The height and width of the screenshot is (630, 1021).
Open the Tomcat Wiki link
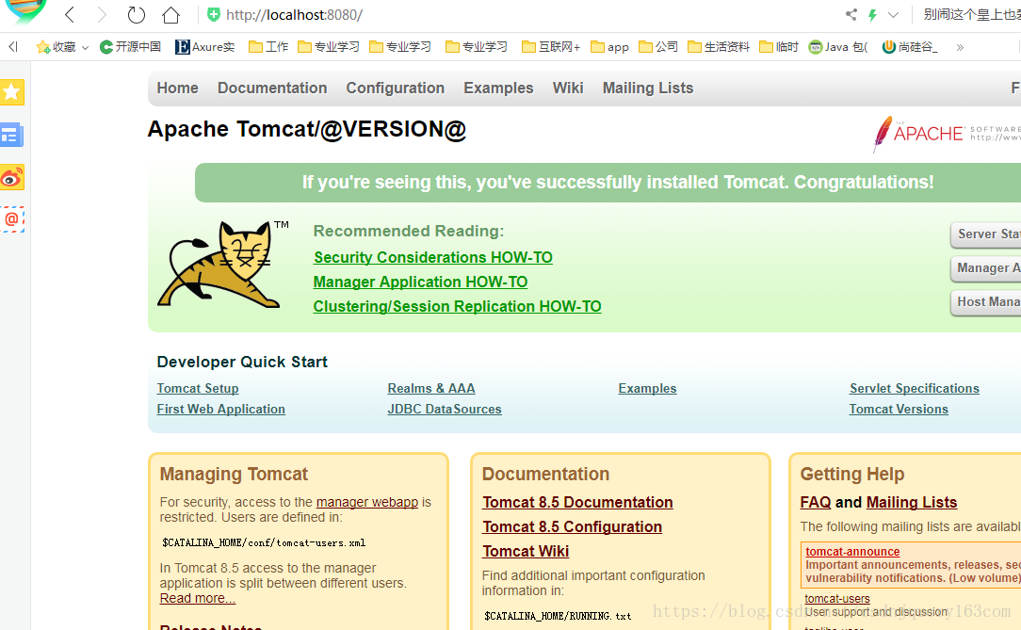[x=526, y=551]
